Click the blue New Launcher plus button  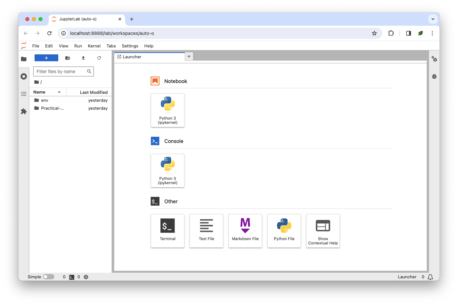tap(46, 58)
